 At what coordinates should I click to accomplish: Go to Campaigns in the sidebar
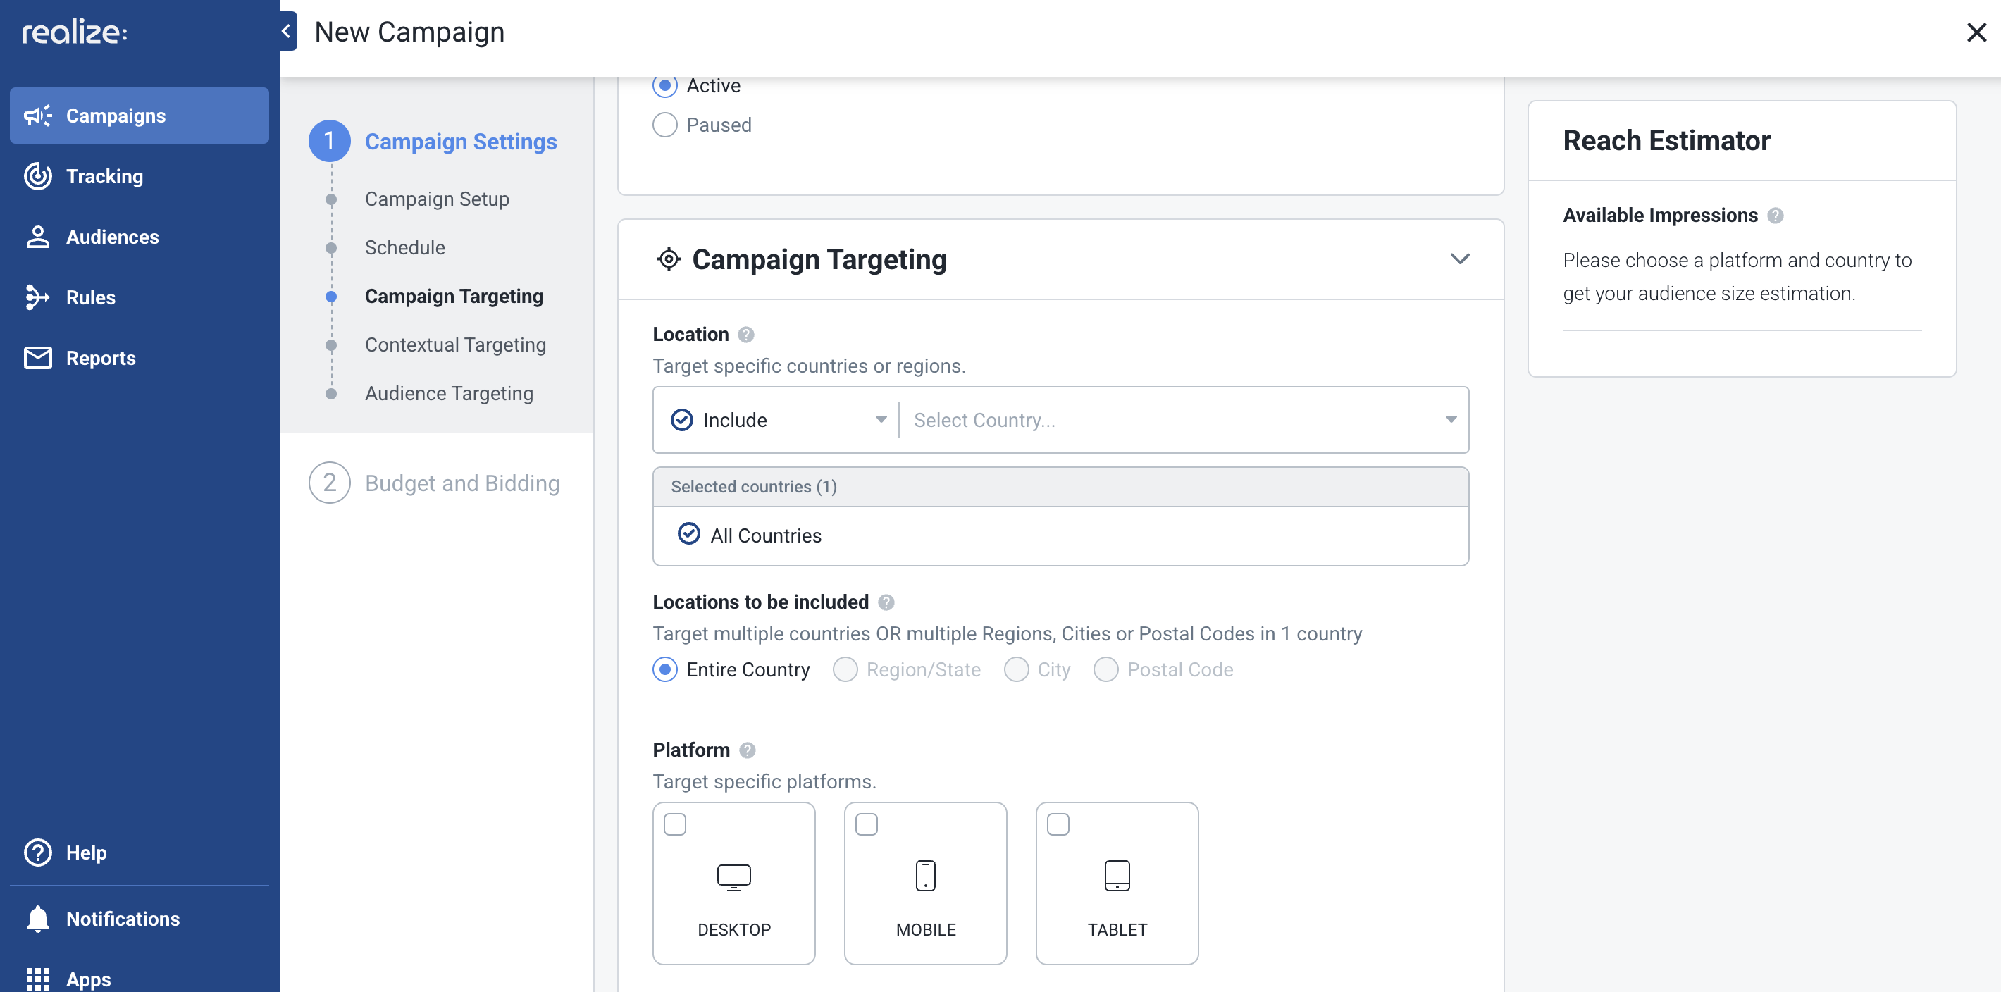pos(139,116)
